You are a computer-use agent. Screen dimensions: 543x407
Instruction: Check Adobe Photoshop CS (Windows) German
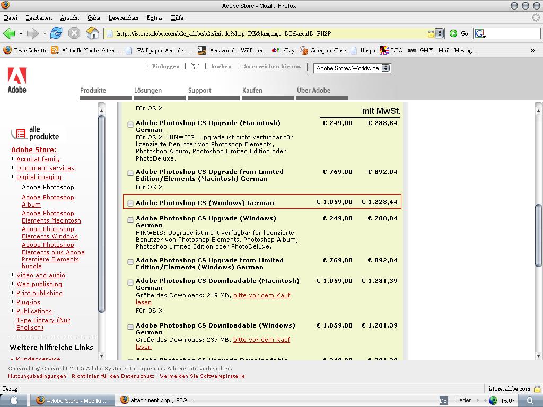tap(130, 203)
